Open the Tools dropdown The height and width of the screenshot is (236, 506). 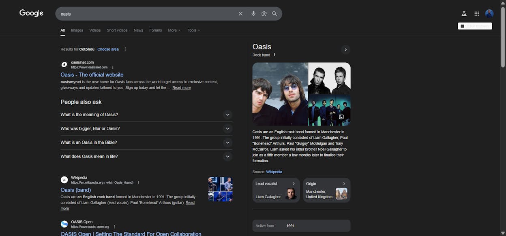pos(194,30)
